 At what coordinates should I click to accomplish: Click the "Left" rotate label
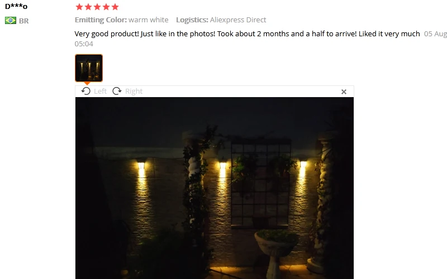[x=100, y=92]
